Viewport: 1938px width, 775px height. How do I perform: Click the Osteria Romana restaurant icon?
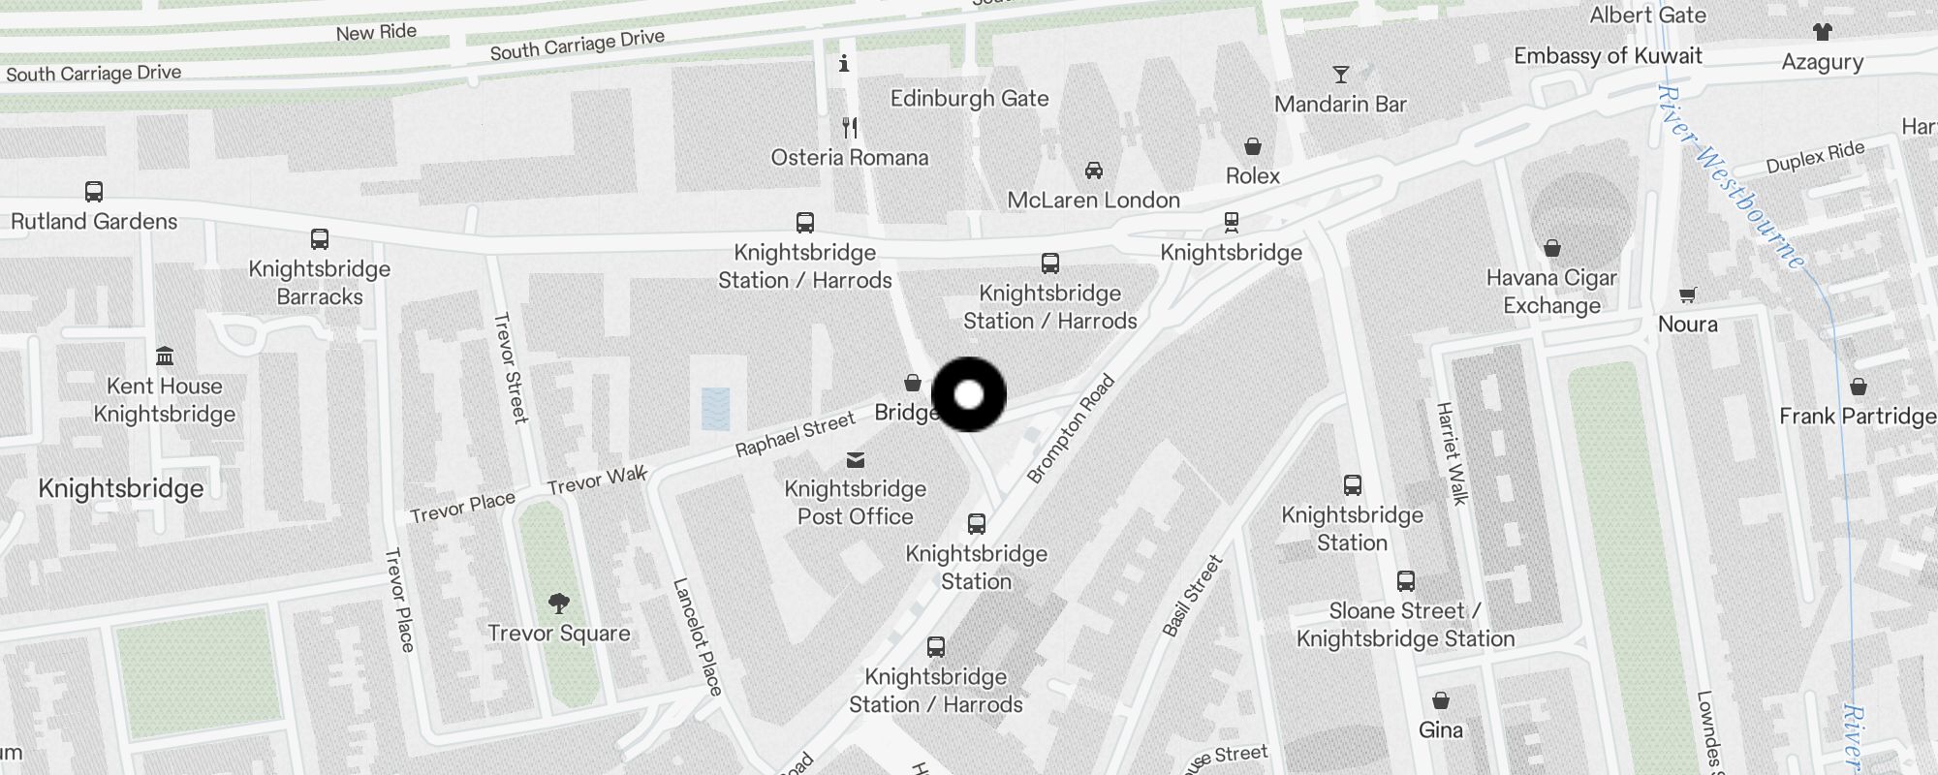pyautogui.click(x=850, y=127)
